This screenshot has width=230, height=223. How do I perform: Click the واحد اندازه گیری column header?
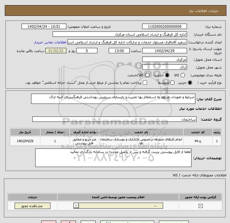pos(84,132)
